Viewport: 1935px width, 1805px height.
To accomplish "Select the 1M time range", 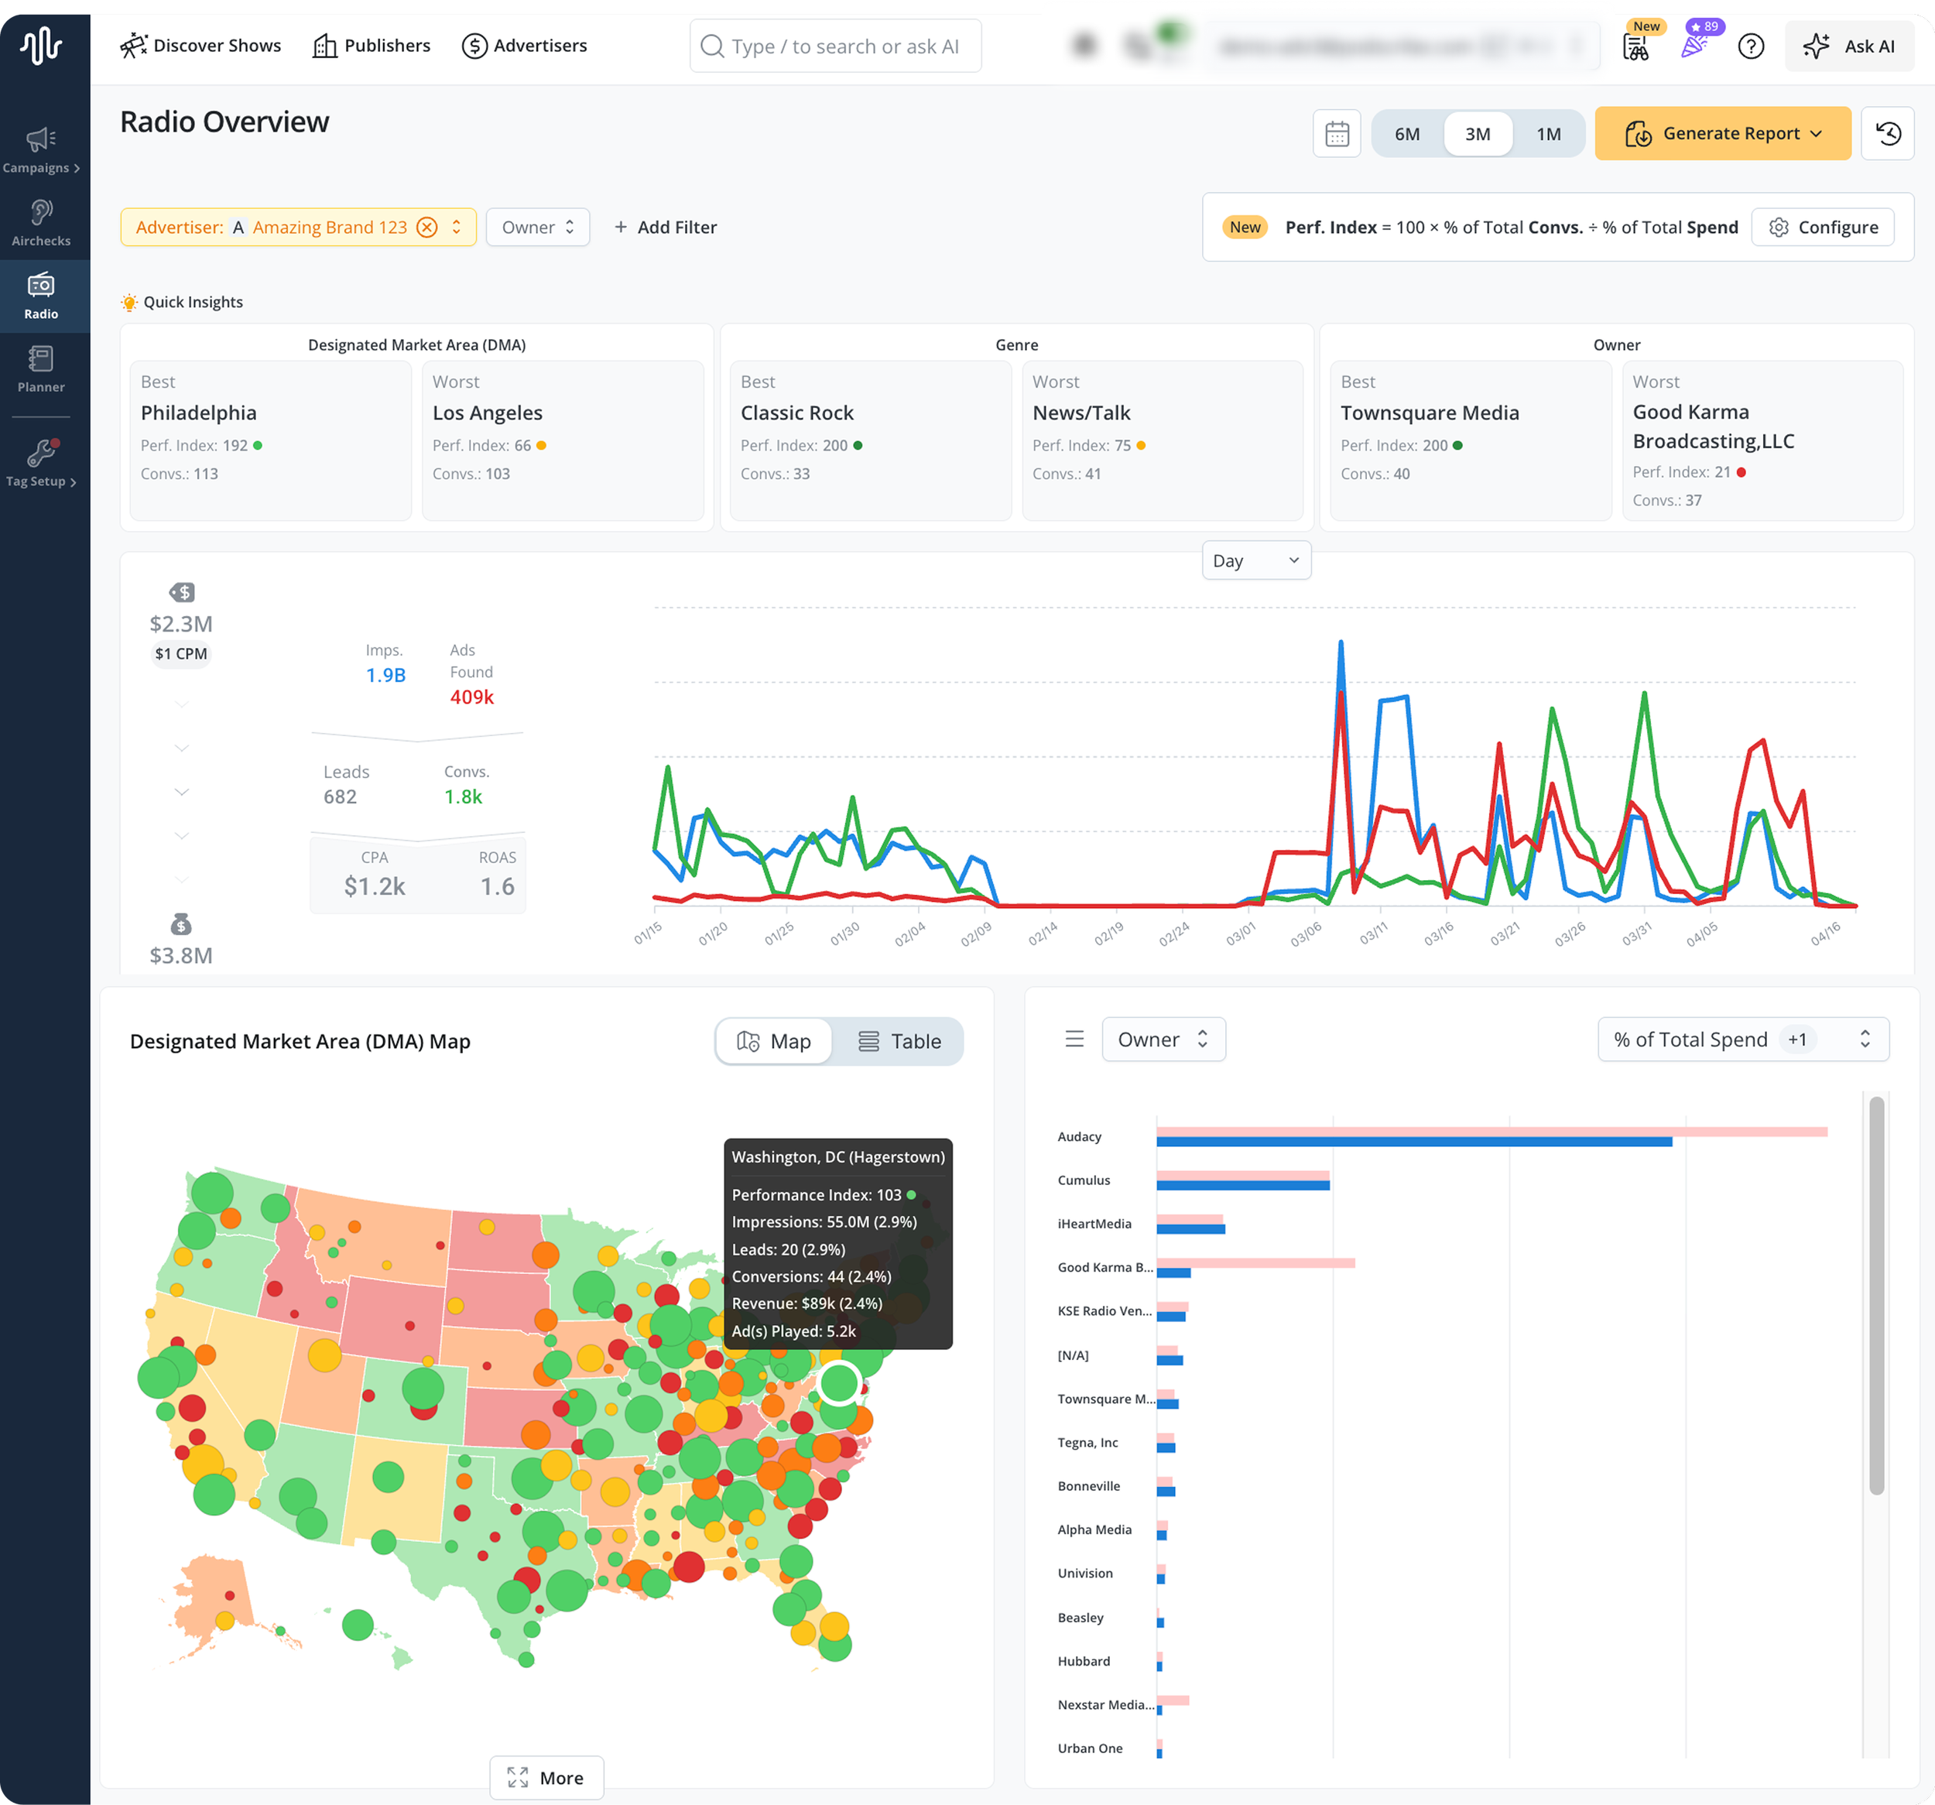I will point(1547,133).
